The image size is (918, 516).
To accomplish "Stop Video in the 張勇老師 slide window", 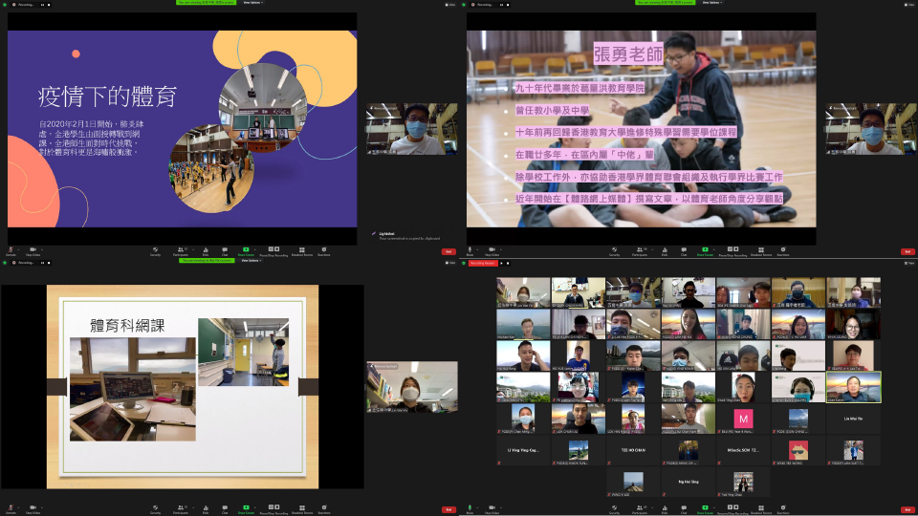I will [492, 251].
